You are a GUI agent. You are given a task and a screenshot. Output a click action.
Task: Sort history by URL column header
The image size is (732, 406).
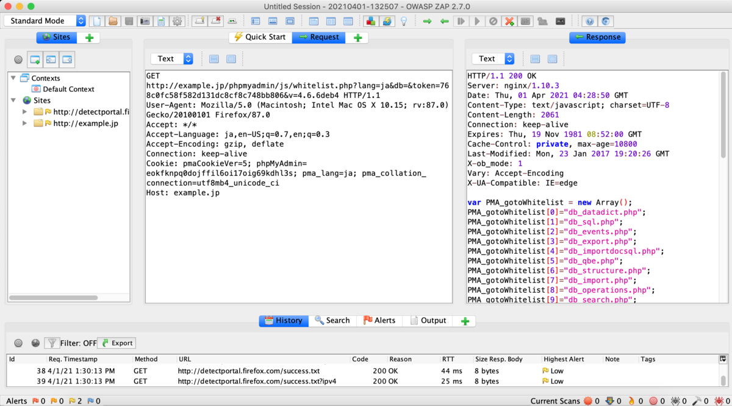pyautogui.click(x=264, y=359)
